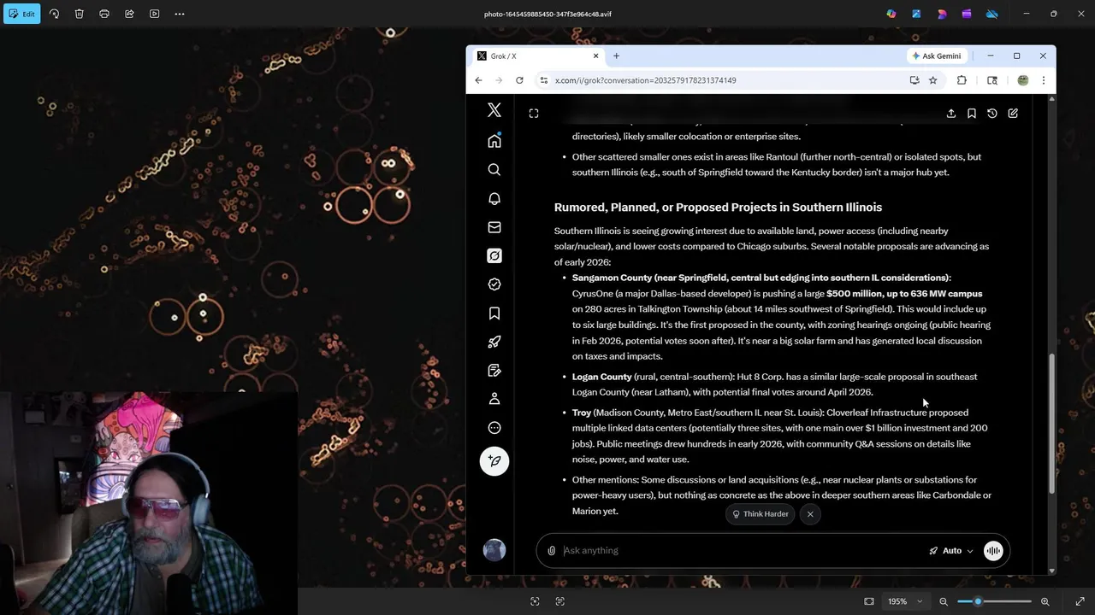Bookmark this page with star icon
Image resolution: width=1095 pixels, height=615 pixels.
(x=933, y=80)
